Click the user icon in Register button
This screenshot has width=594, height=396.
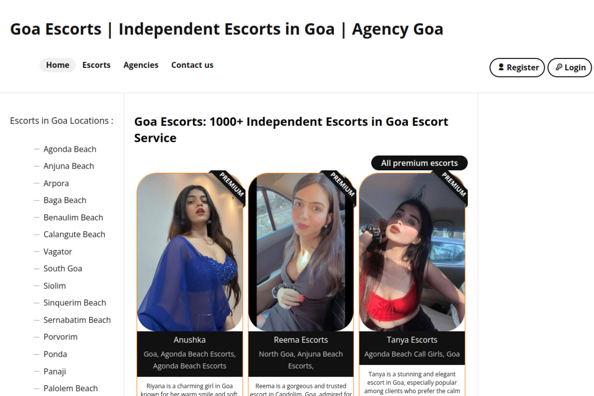tap(501, 67)
